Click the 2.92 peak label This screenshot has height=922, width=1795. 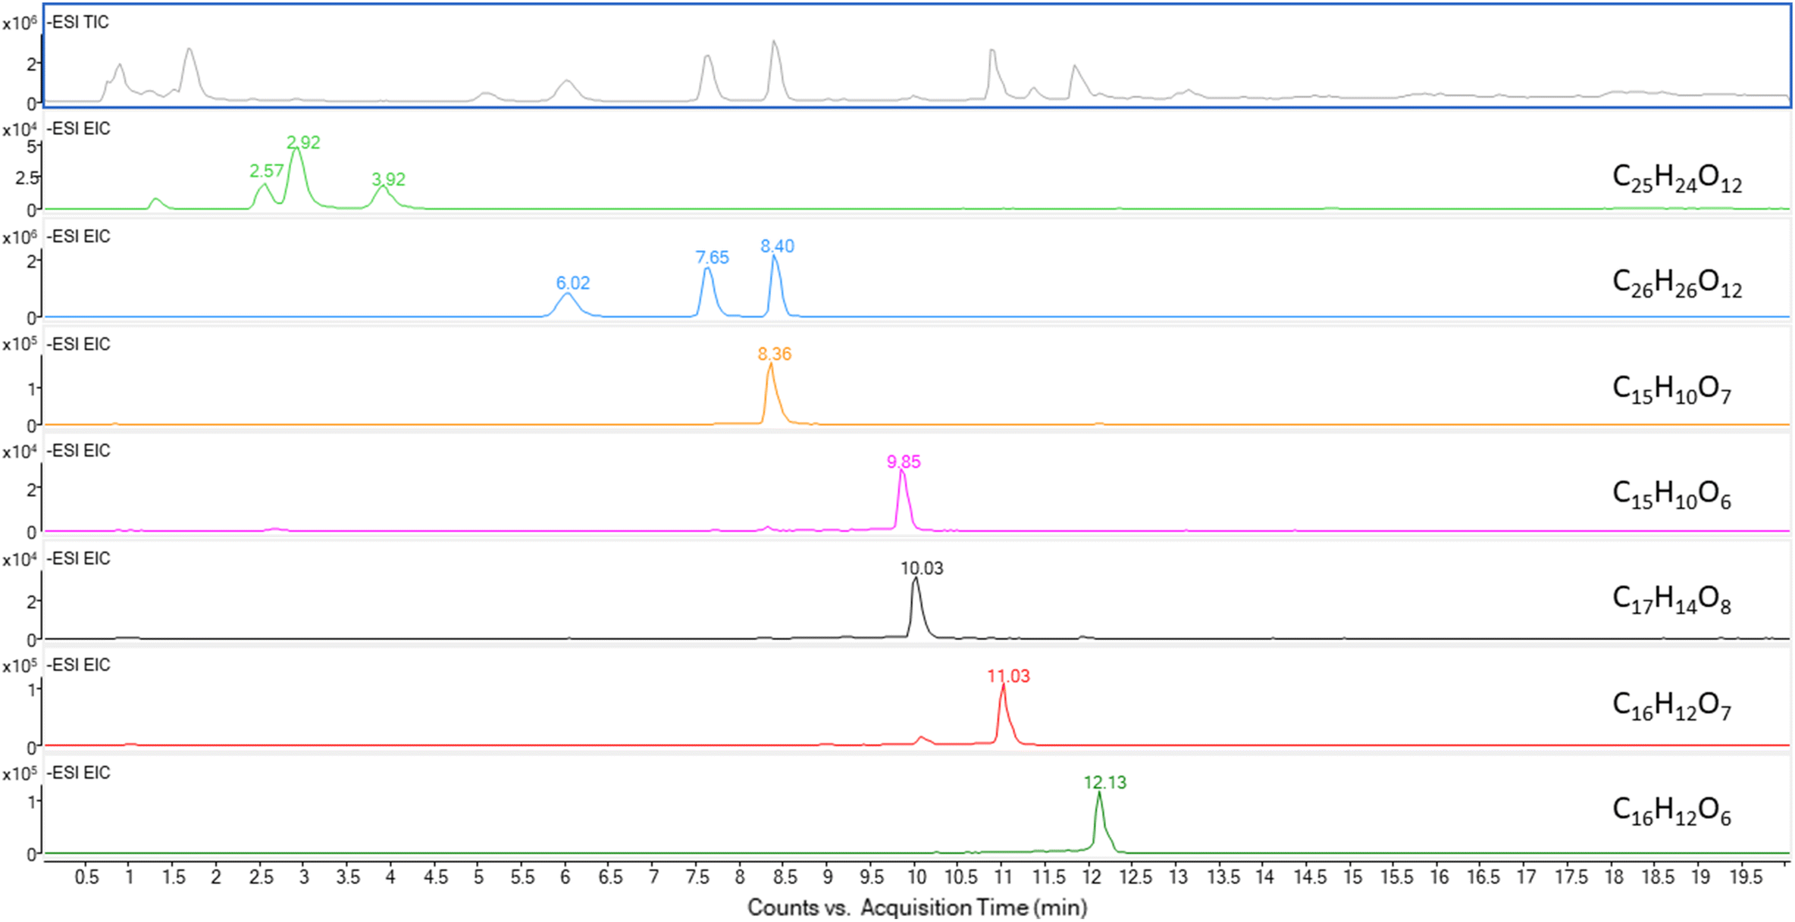coord(303,142)
